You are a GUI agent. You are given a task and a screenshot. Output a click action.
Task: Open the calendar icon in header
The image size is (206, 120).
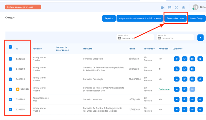coord(169,7)
